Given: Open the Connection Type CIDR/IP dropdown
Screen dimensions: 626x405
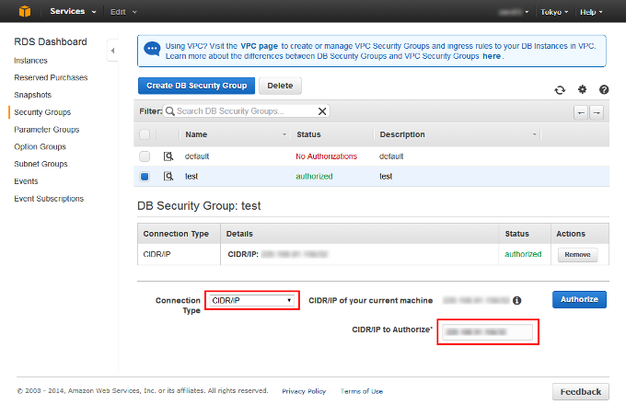Looking at the screenshot, I should 252,300.
